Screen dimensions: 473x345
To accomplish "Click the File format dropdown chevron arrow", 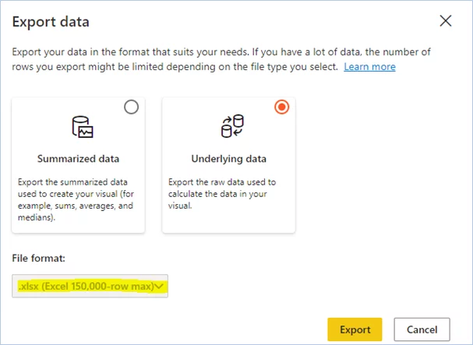I will [160, 287].
